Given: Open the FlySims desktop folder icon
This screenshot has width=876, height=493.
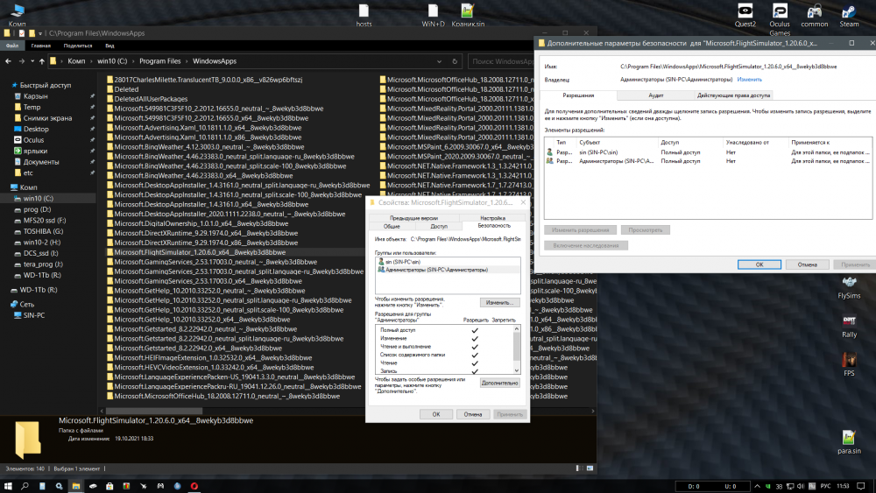Looking at the screenshot, I should (x=849, y=283).
